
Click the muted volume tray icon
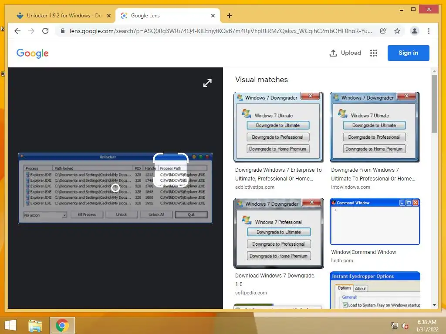(405, 325)
